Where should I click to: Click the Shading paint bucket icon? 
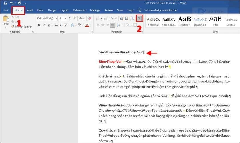128,25
